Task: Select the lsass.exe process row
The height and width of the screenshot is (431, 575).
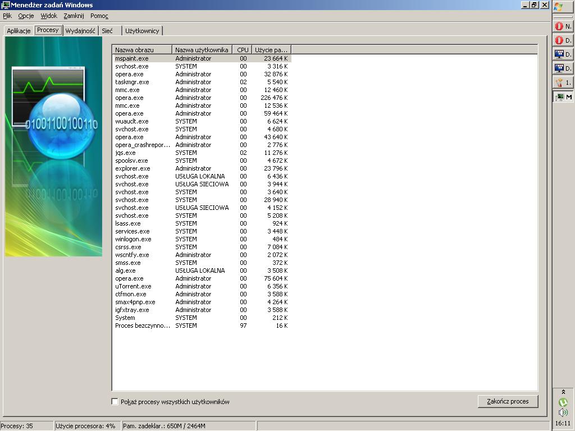Action: (202, 223)
